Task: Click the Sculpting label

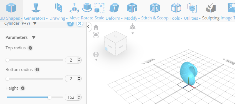Action: click(211, 18)
